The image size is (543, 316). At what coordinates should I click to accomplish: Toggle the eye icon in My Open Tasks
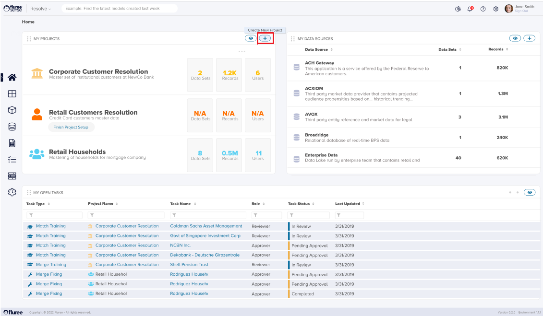tap(530, 192)
